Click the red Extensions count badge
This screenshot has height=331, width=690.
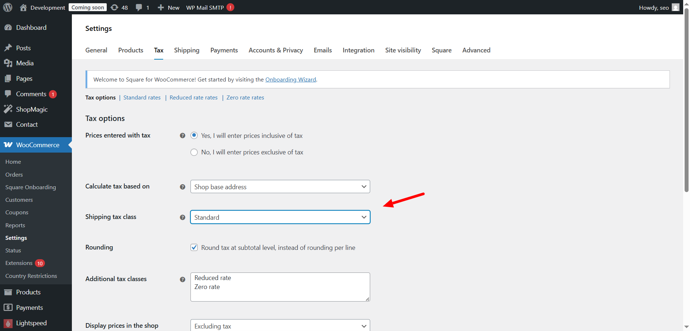40,264
